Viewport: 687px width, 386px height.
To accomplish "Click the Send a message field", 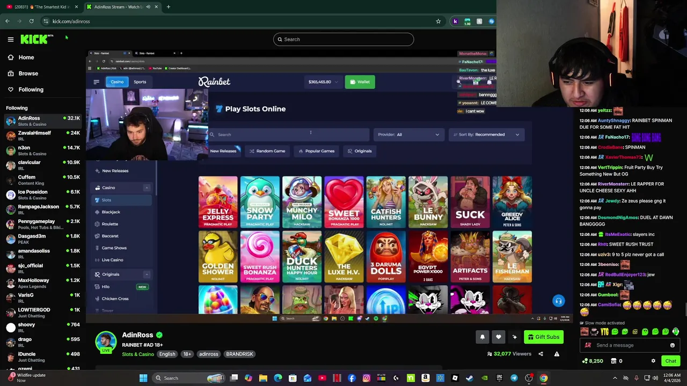I will (629, 345).
